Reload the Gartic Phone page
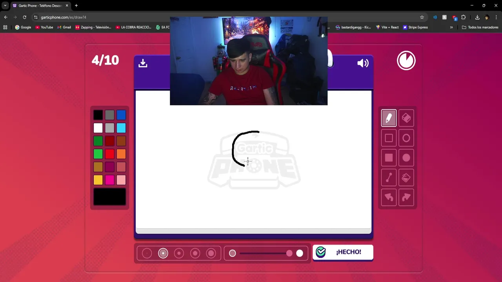The image size is (502, 282). [x=24, y=17]
